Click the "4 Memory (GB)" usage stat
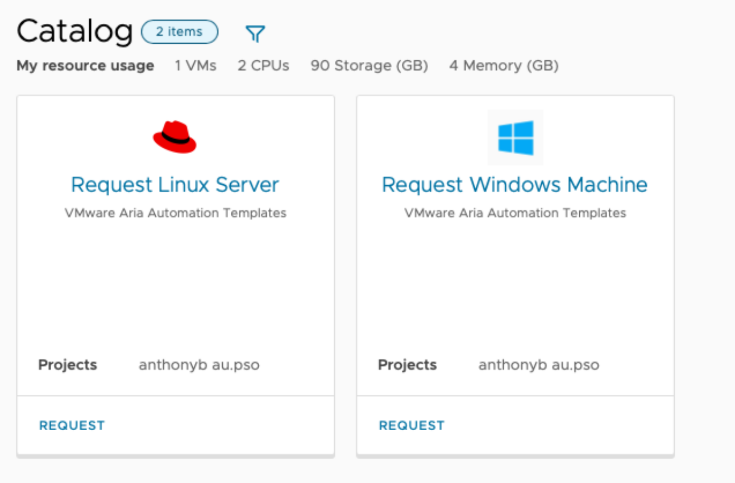The height and width of the screenshot is (483, 735). 504,66
